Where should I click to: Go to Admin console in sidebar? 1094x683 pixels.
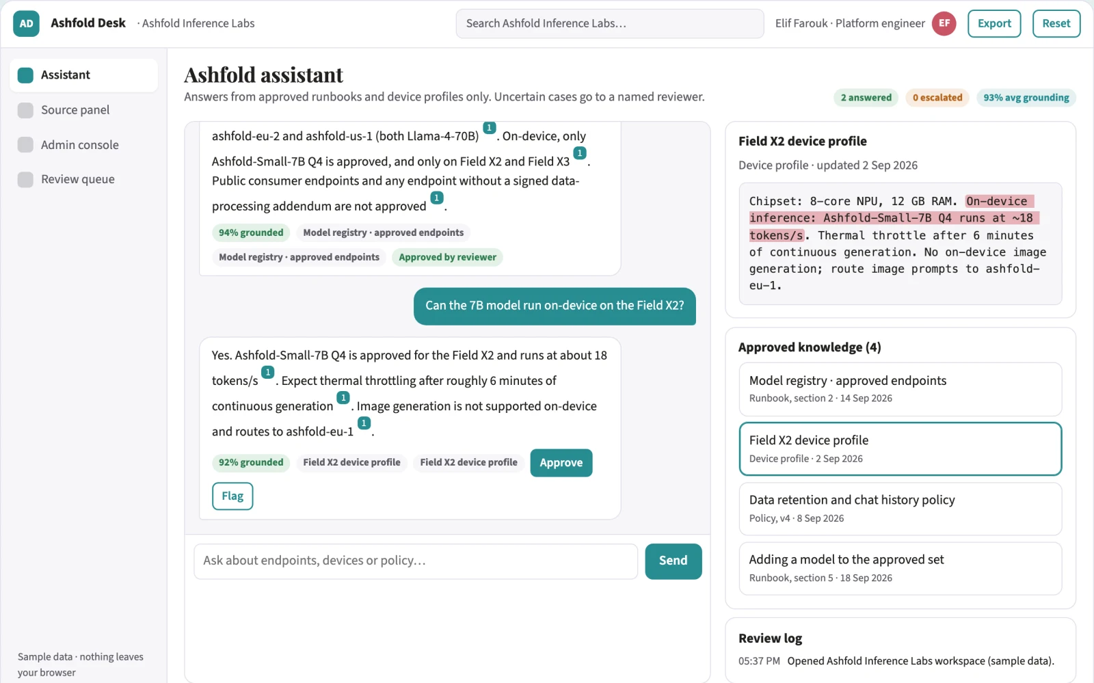click(83, 145)
